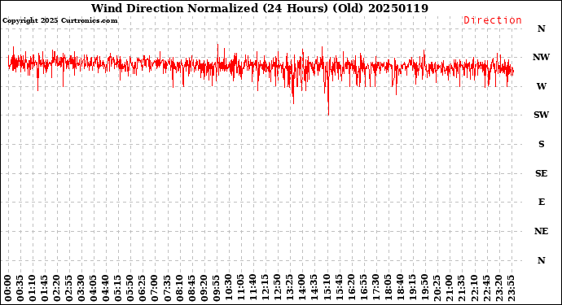Click the red Direction legend label
Viewport: 562px width, 305px height.
click(x=493, y=20)
